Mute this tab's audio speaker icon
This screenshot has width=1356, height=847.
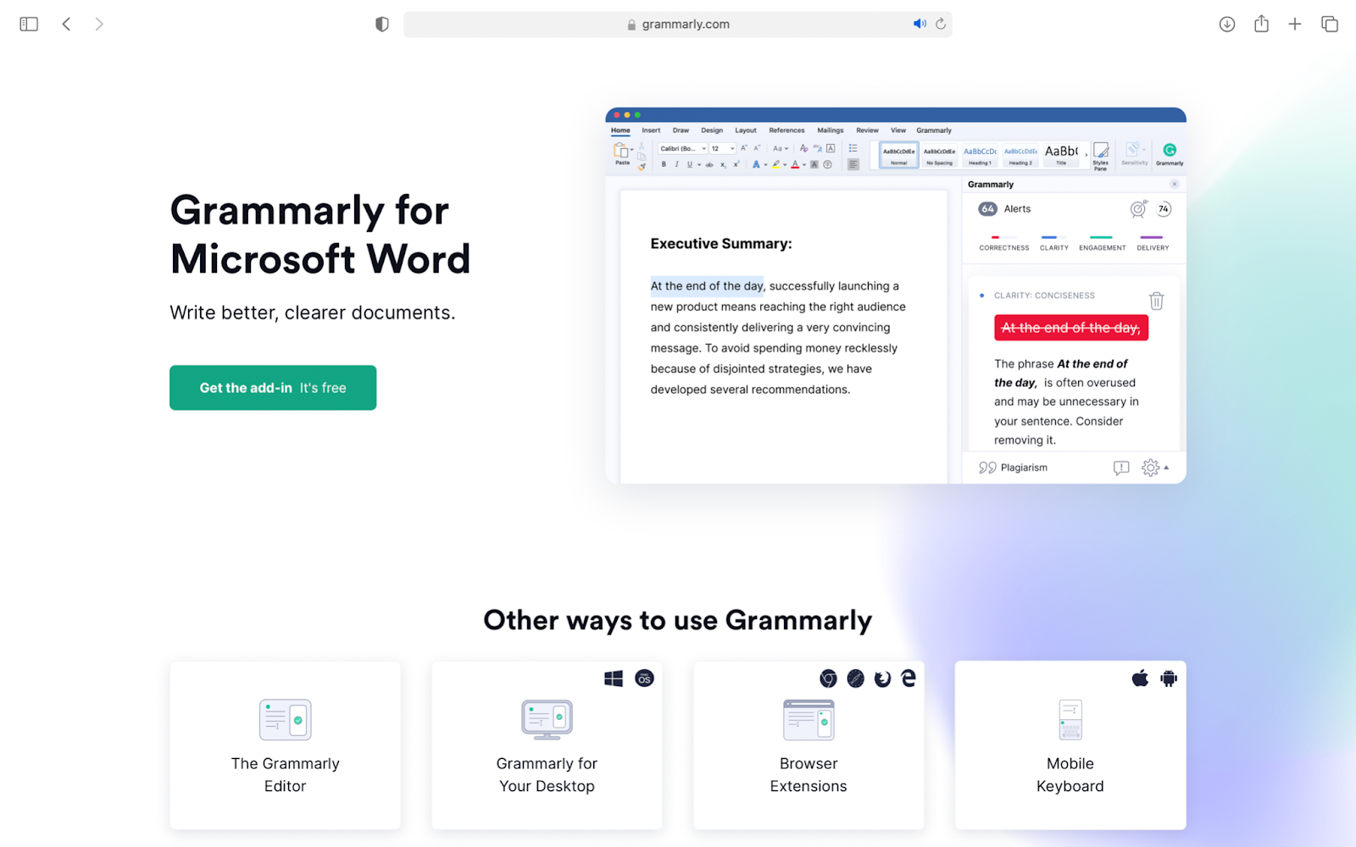[920, 24]
